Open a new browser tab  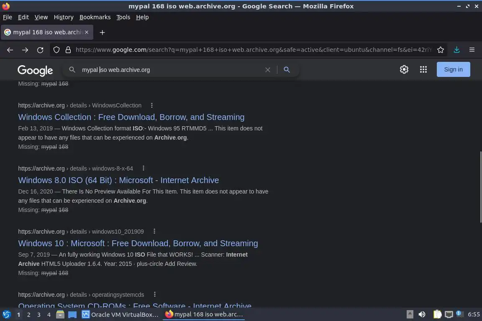(x=103, y=32)
